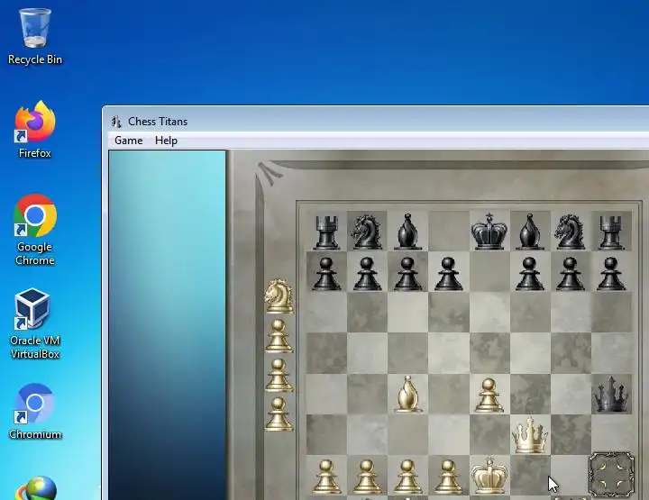The width and height of the screenshot is (649, 500).
Task: Select the Firefox desktop shortcut
Action: (35, 130)
